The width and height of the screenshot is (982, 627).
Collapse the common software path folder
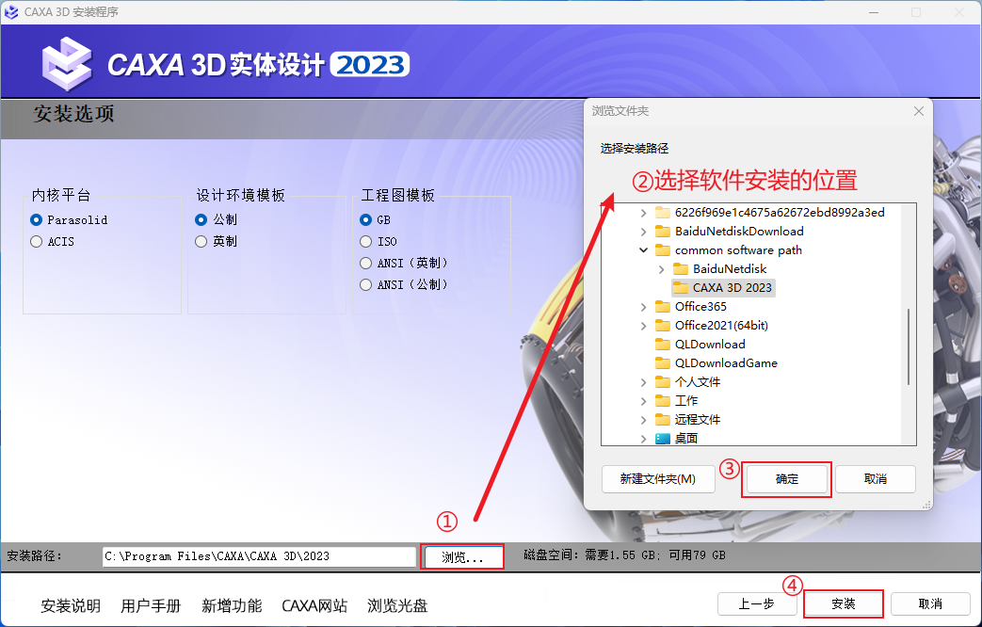click(x=643, y=249)
